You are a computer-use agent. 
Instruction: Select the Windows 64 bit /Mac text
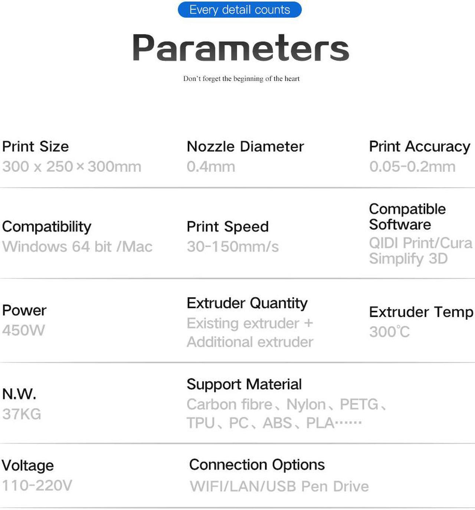(x=77, y=247)
